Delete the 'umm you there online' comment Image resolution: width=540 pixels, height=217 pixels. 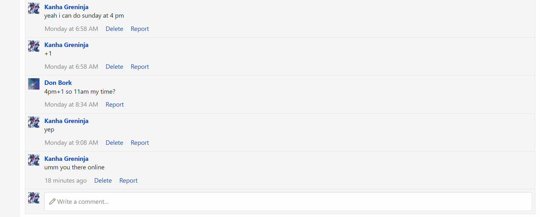click(x=103, y=180)
